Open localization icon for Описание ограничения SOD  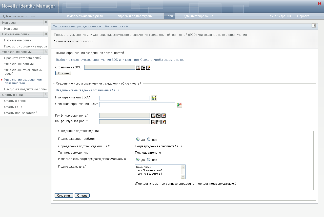pyautogui.click(x=179, y=105)
